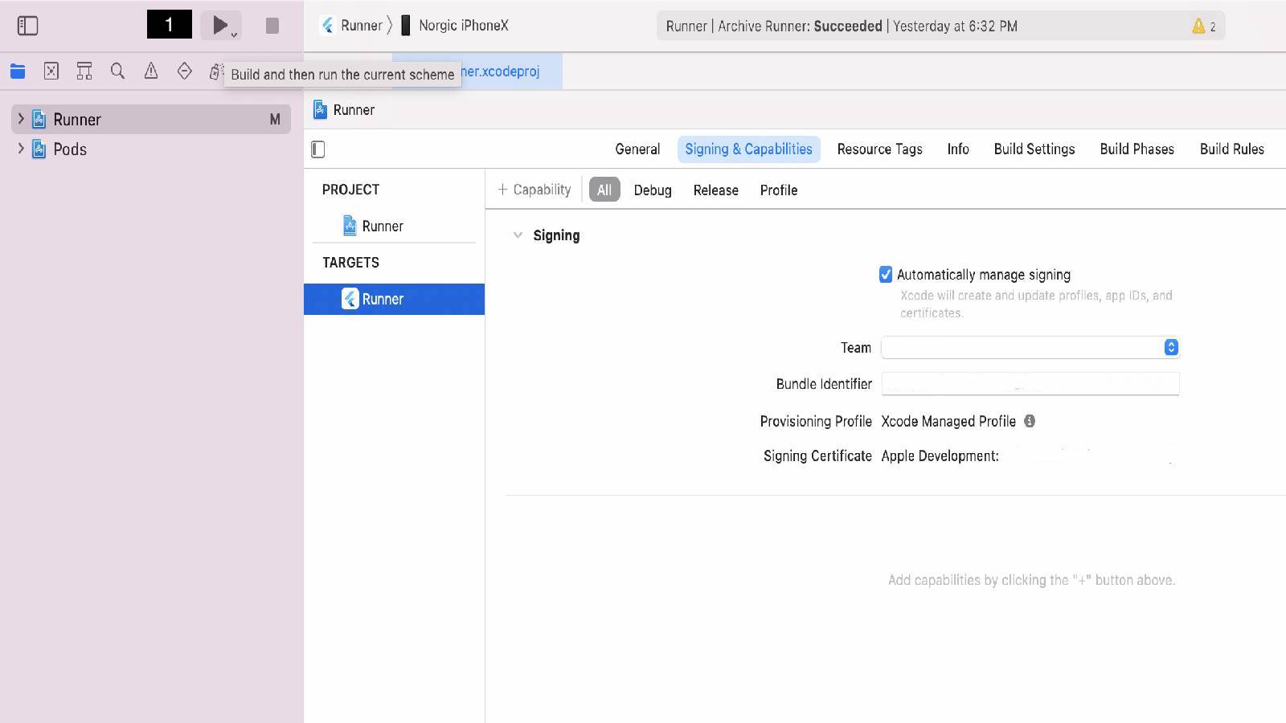Hide the project and targets list
This screenshot has width=1286, height=723.
pyautogui.click(x=318, y=149)
